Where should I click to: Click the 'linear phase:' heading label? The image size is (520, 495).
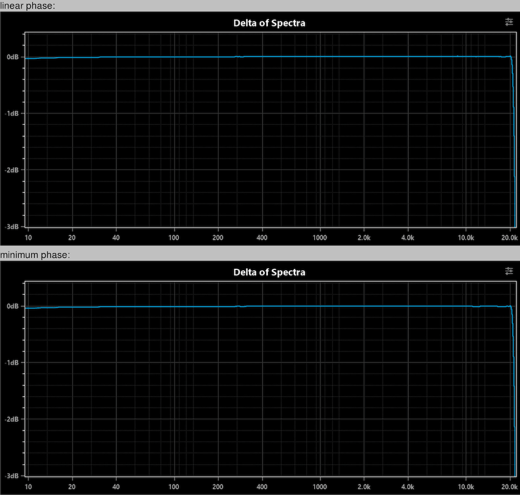pyautogui.click(x=28, y=6)
